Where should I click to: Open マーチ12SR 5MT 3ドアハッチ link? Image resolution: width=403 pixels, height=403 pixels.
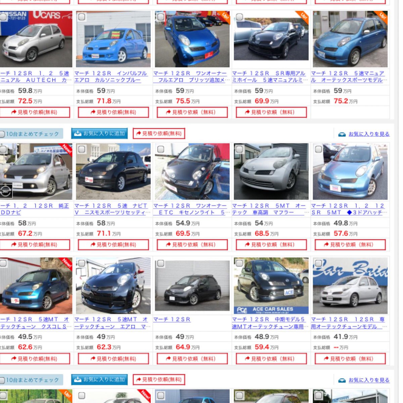click(348, 209)
